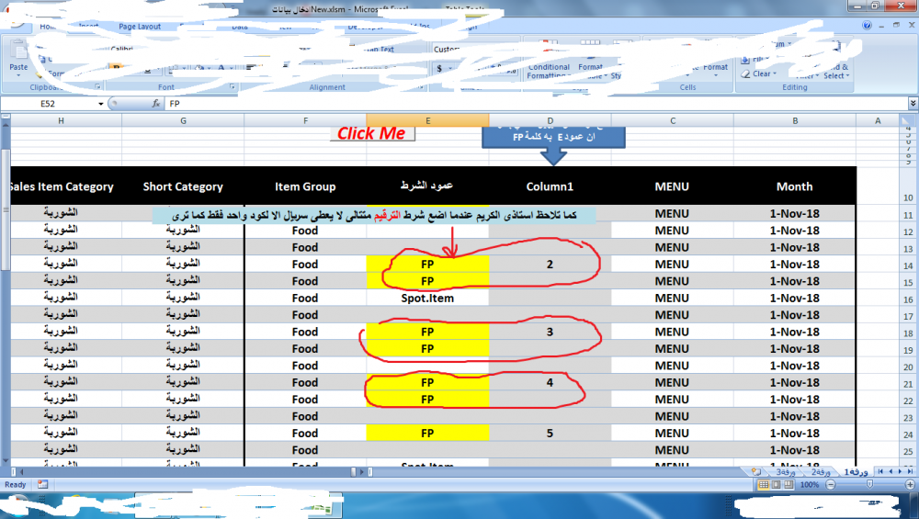
Task: Open Excel Help question mark icon
Action: [867, 25]
